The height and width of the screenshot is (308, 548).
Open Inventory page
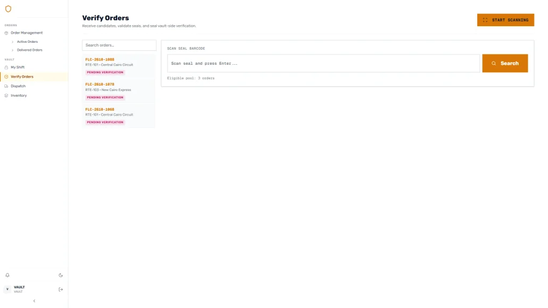pyautogui.click(x=19, y=95)
